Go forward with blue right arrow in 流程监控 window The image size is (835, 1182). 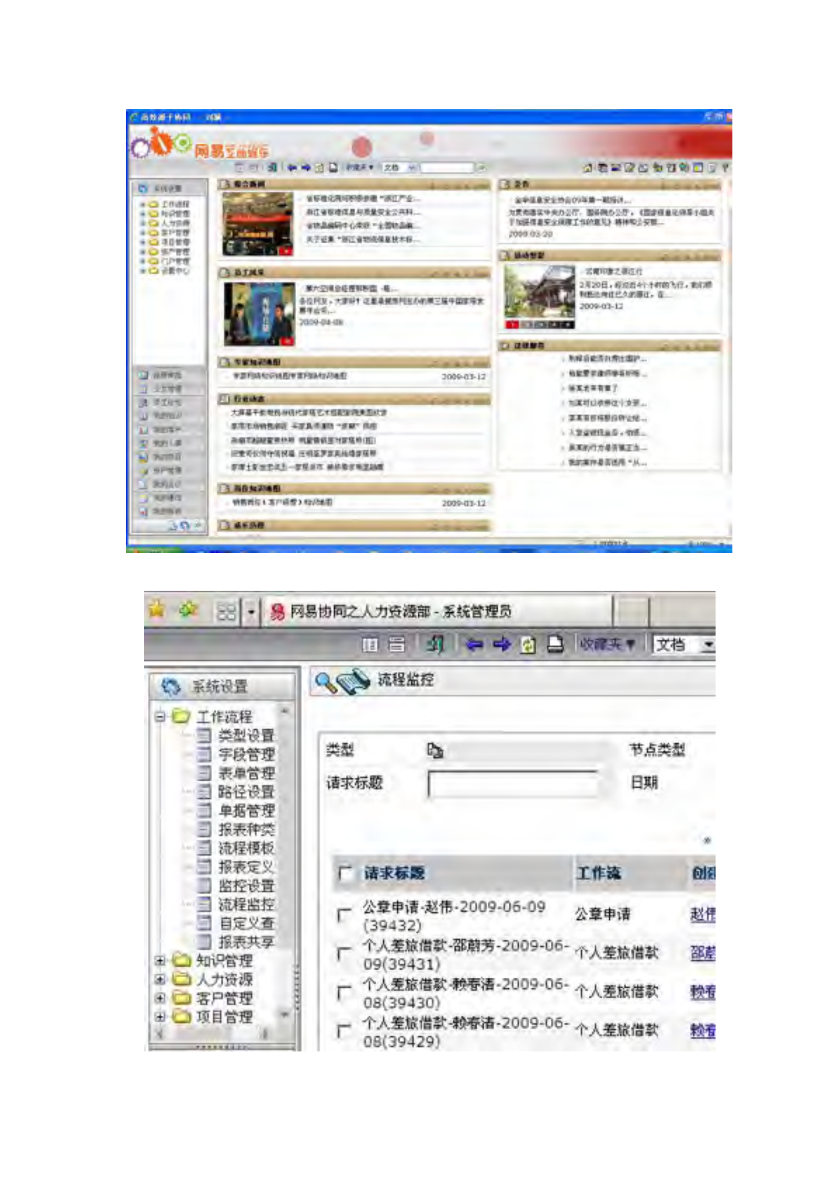coord(501,644)
